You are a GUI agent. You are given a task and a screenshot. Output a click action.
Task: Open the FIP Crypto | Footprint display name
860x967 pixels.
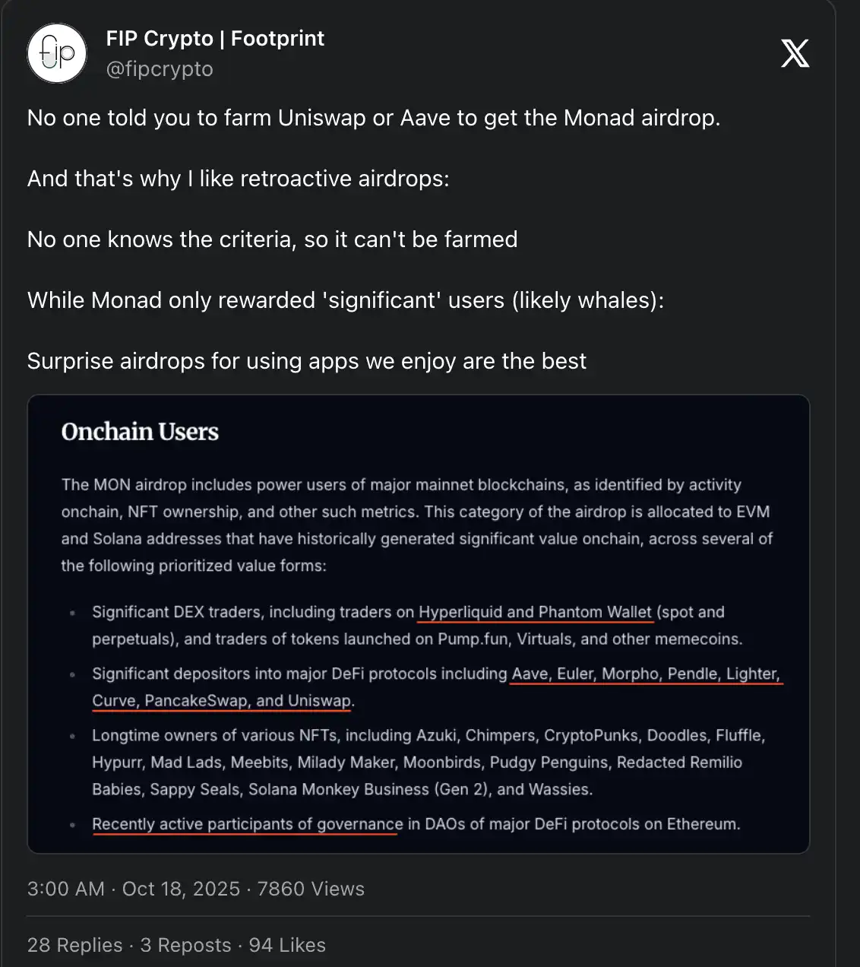215,39
